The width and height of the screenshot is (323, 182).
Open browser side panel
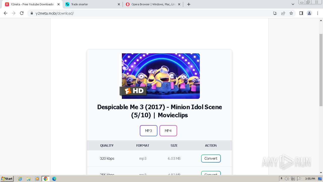301,13
